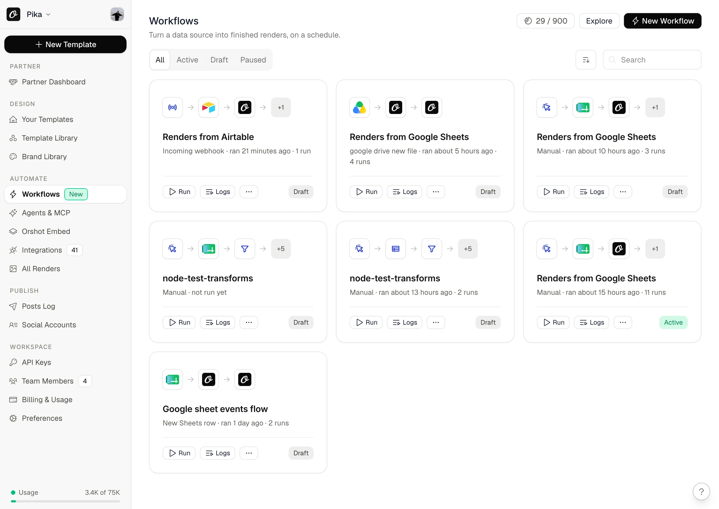The height and width of the screenshot is (509, 719).
Task: Click the Explore button
Action: (x=599, y=21)
